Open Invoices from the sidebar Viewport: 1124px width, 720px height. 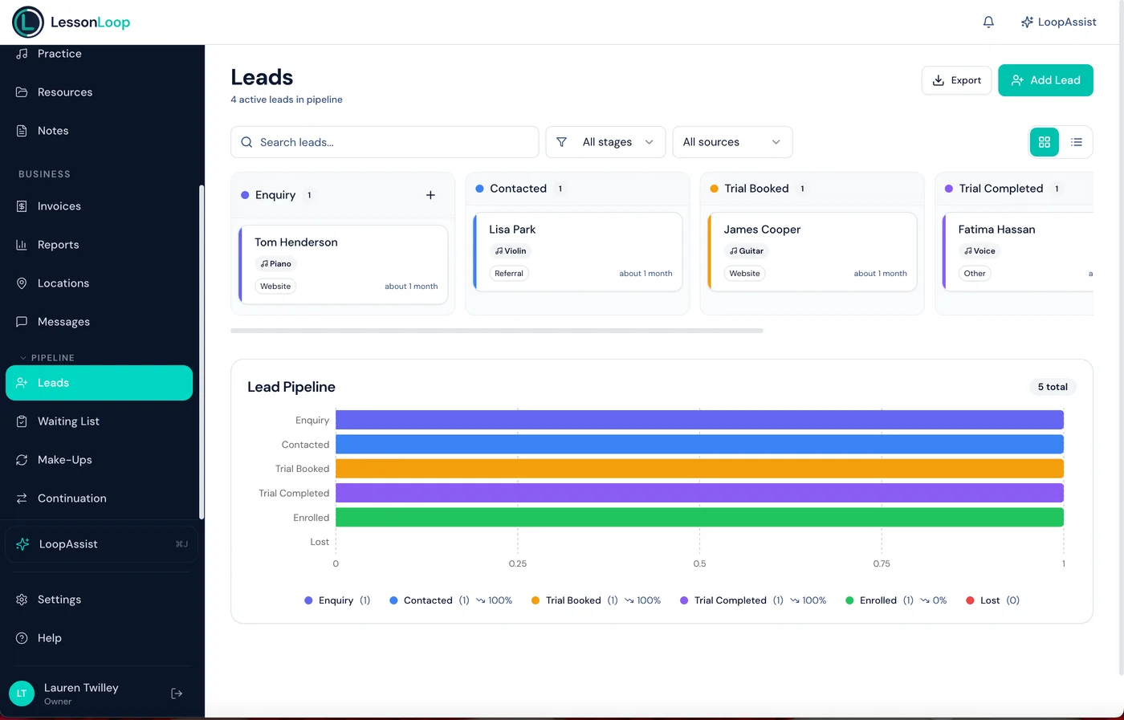(21, 205)
